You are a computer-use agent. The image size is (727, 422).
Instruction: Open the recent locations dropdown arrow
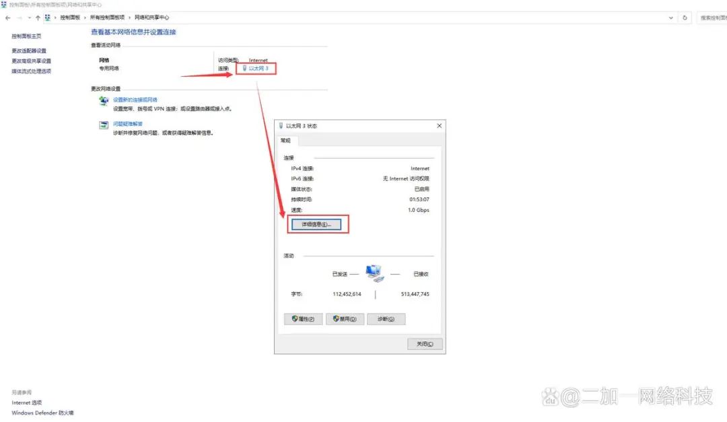coord(29,17)
